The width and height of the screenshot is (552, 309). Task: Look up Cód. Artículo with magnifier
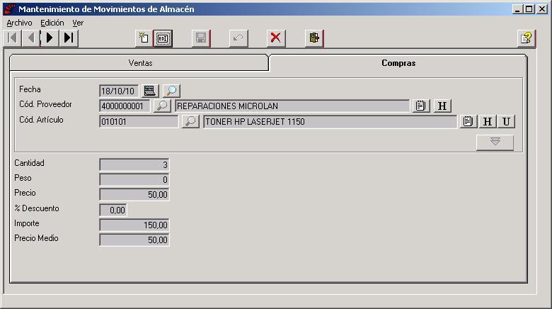190,122
